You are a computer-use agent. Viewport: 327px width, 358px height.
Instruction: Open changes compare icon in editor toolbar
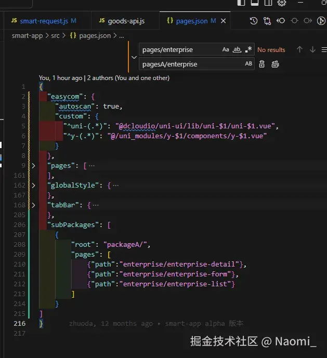267,21
